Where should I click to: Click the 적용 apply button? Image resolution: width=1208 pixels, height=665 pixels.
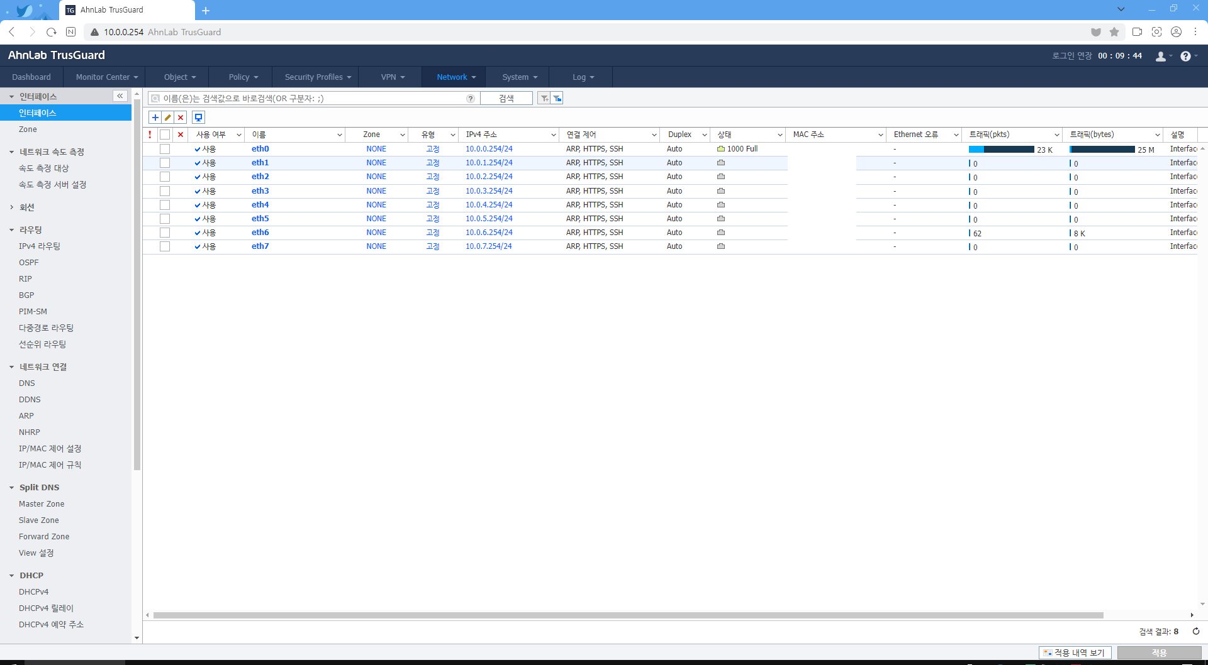[1159, 653]
